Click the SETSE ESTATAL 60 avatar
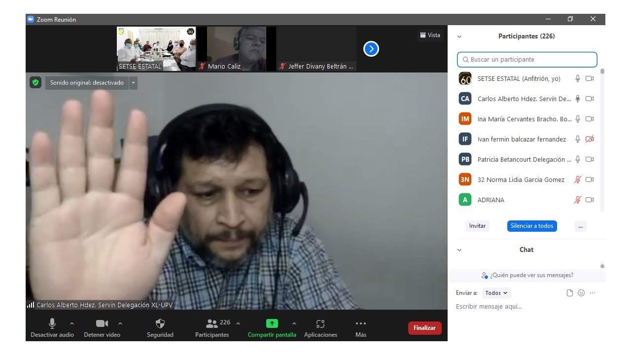The width and height of the screenshot is (631, 355). (x=465, y=78)
